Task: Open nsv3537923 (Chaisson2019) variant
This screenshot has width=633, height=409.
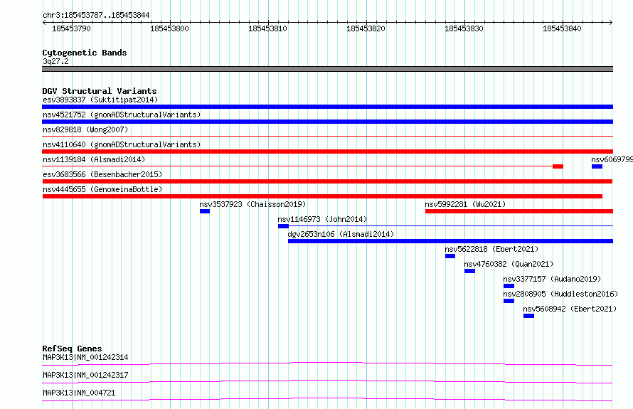Action: 252,204
